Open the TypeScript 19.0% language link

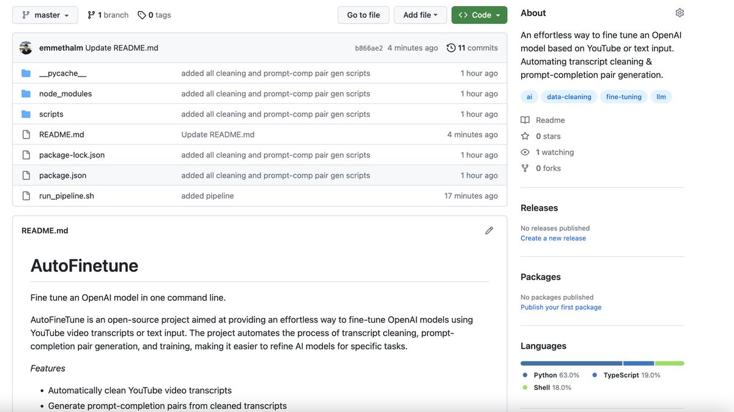626,375
